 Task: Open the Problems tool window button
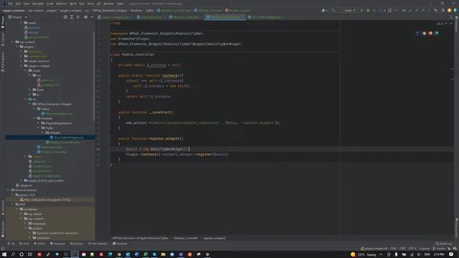pyautogui.click(x=57, y=244)
